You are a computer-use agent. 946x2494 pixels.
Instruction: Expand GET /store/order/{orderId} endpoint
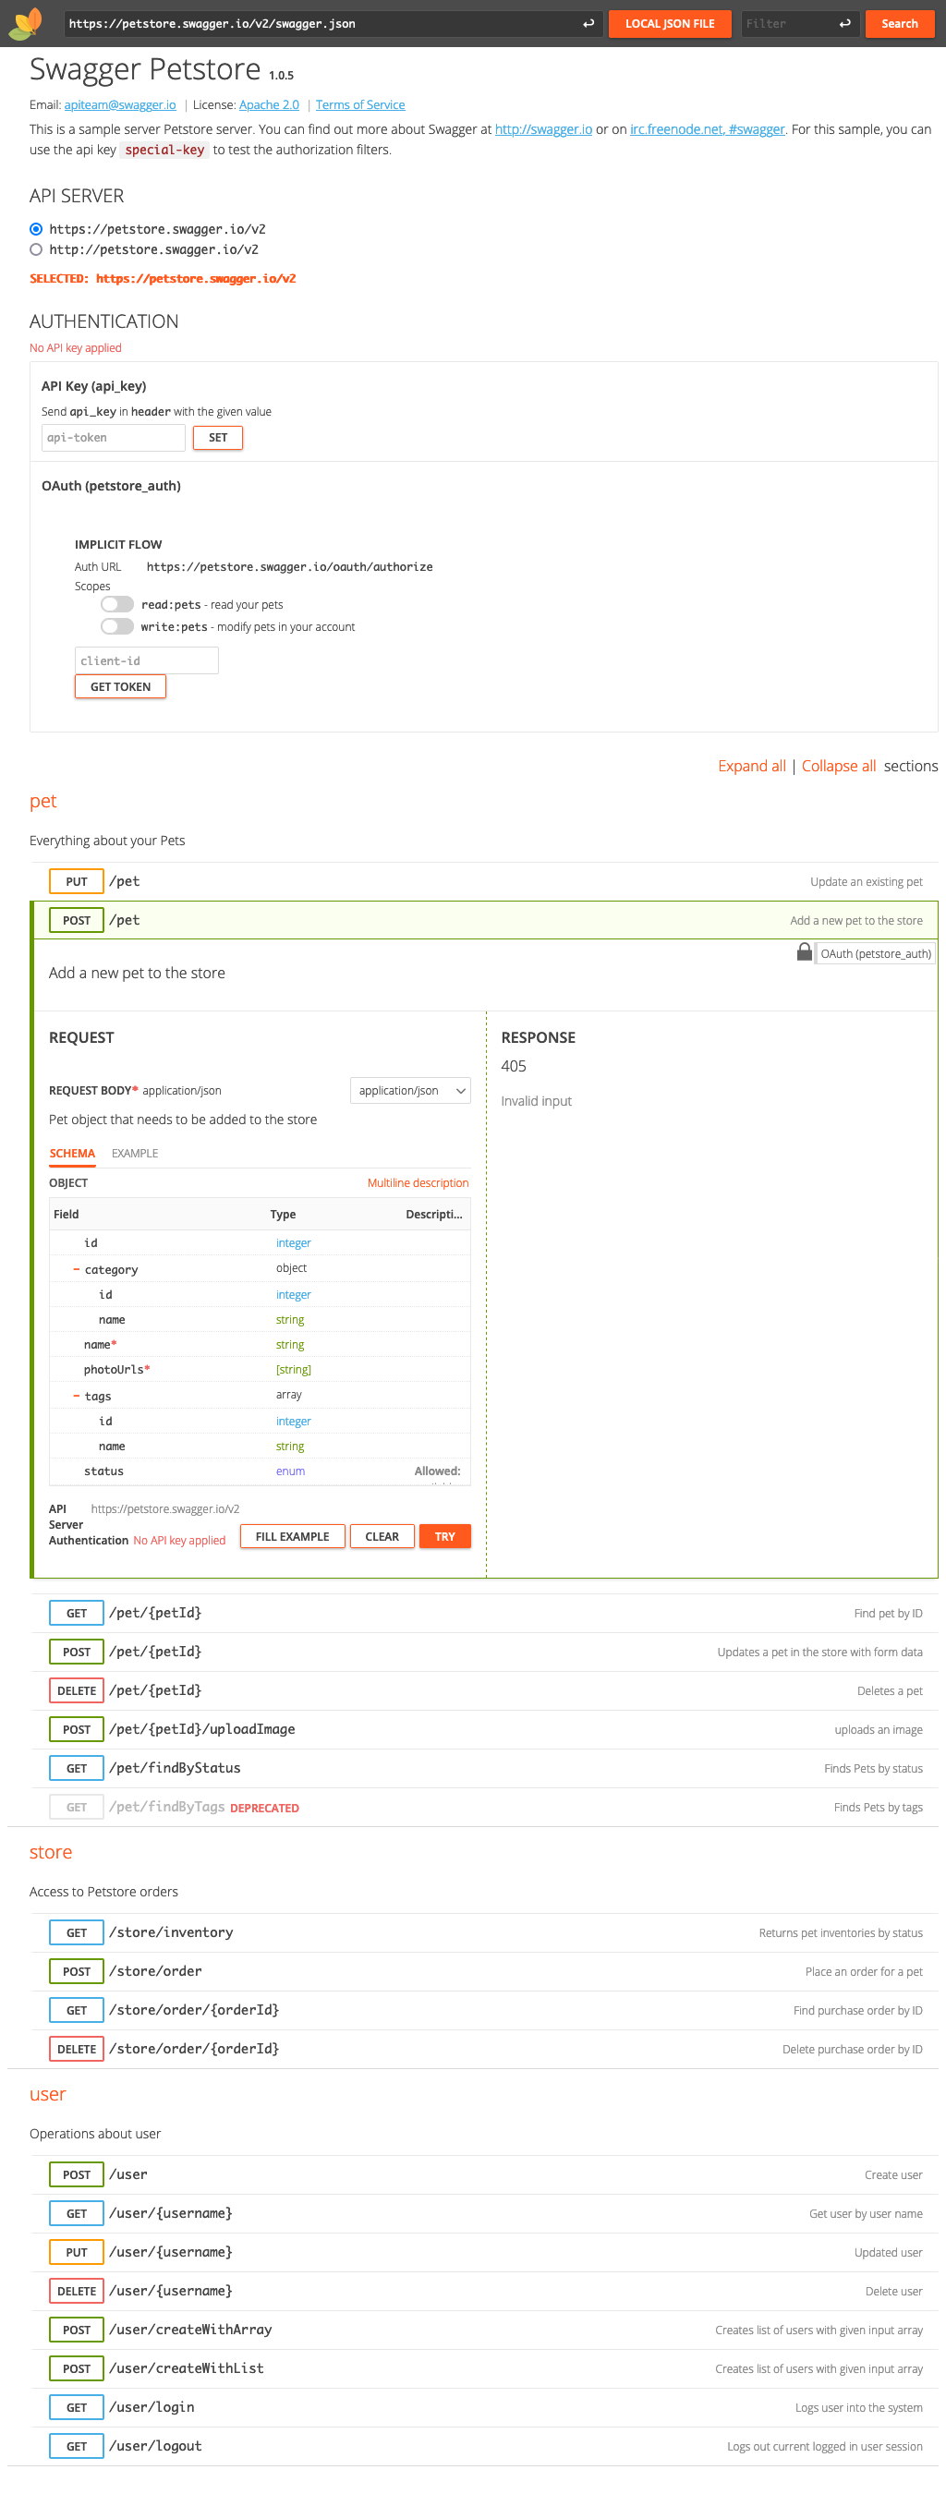[x=484, y=2010]
